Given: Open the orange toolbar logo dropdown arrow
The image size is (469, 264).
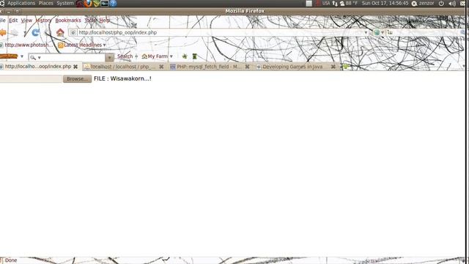Looking at the screenshot, I should pos(22,56).
